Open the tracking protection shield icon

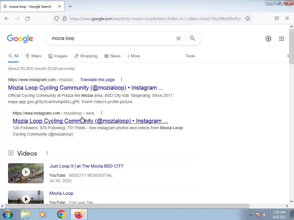coord(57,18)
